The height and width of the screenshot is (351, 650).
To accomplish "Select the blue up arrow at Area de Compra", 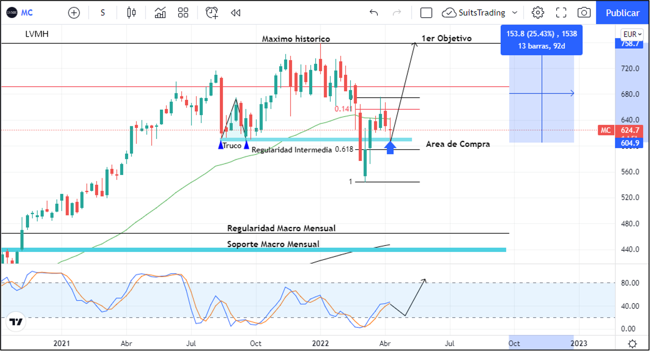I will pyautogui.click(x=390, y=147).
